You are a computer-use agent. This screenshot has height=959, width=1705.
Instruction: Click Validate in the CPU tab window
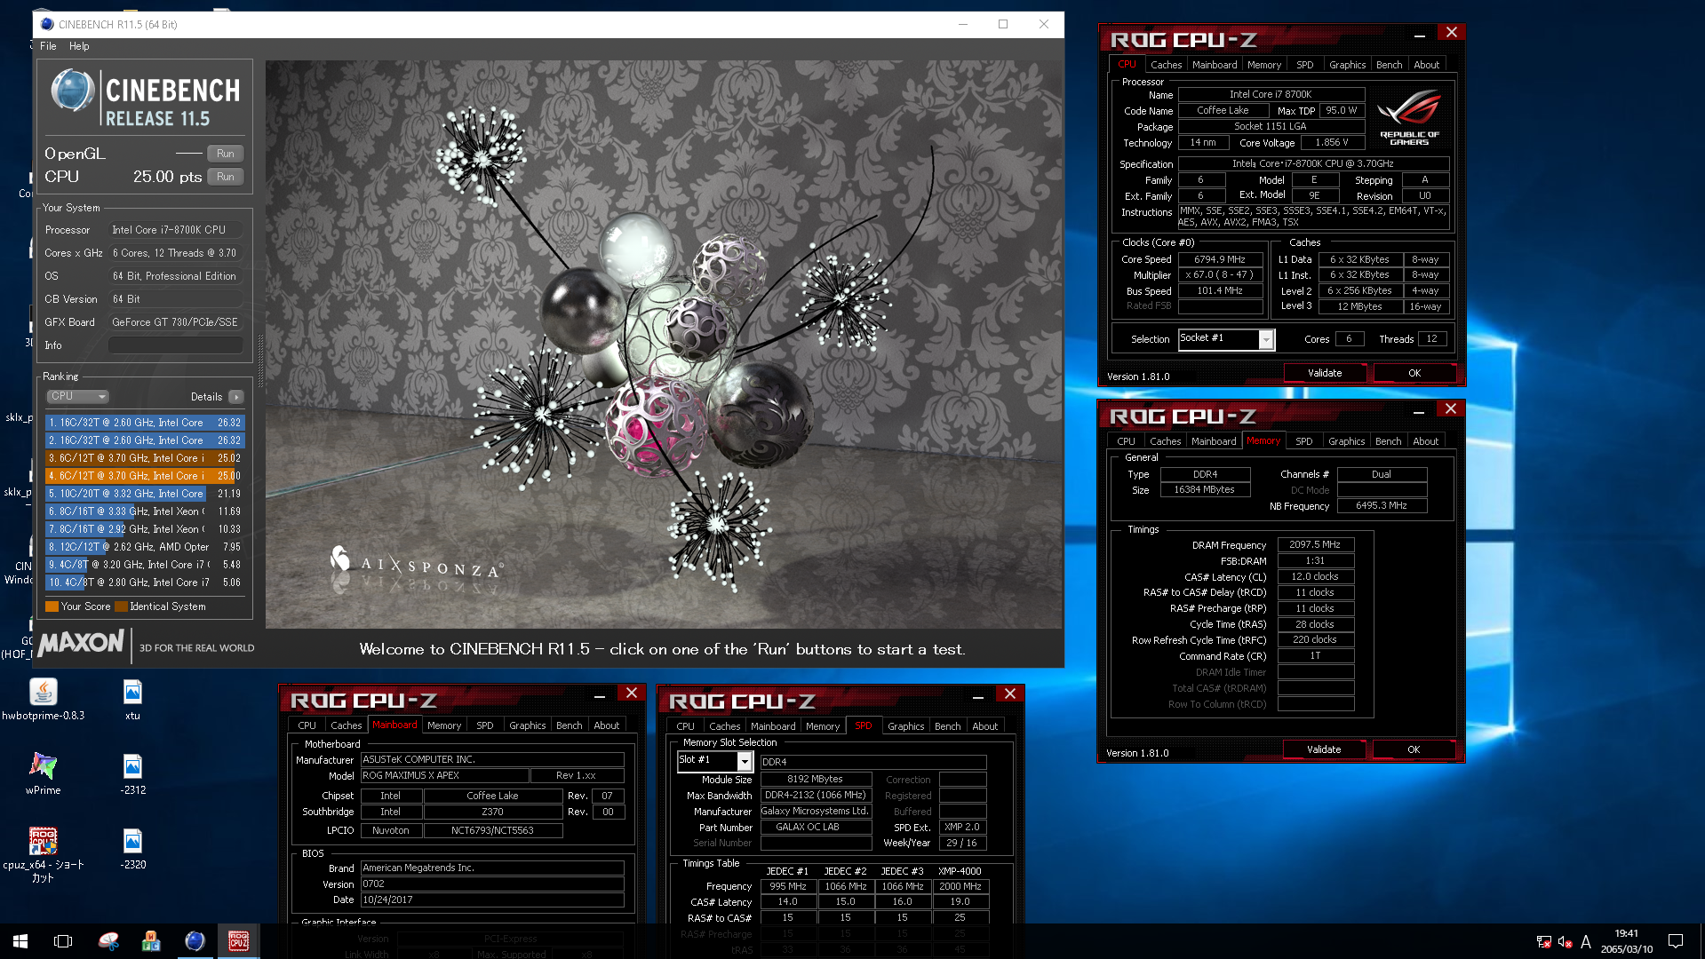(1325, 373)
